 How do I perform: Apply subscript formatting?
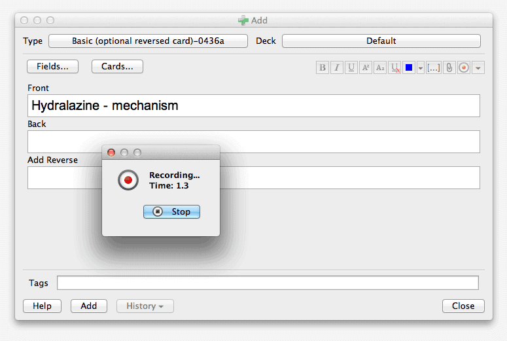click(380, 67)
